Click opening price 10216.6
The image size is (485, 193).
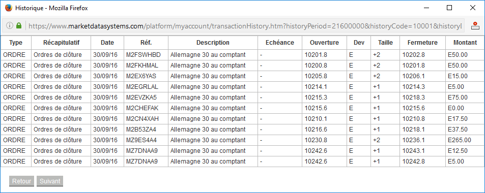tap(316, 130)
